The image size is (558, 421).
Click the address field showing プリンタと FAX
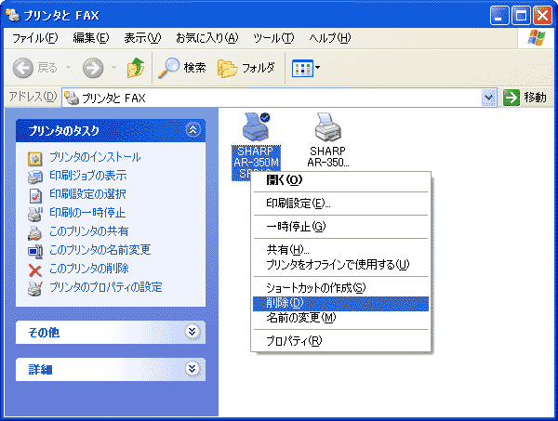click(x=279, y=98)
